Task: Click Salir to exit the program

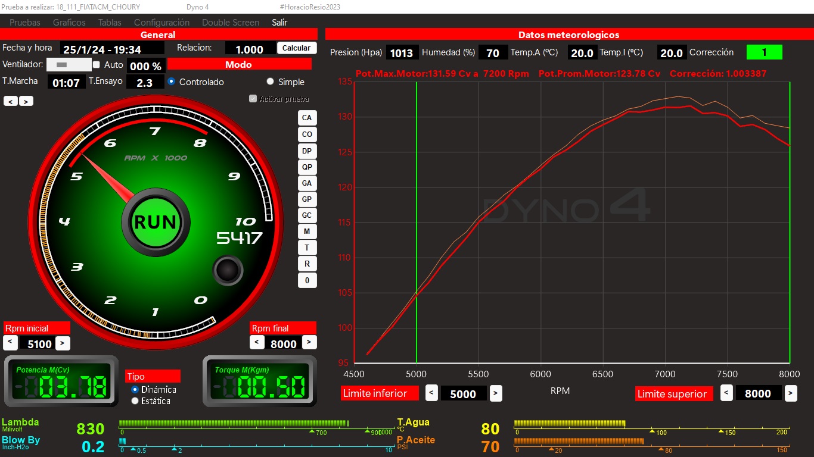Action: 279,23
